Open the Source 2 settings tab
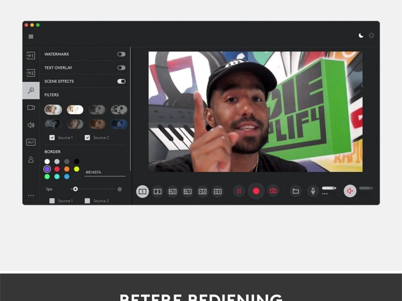 31,73
